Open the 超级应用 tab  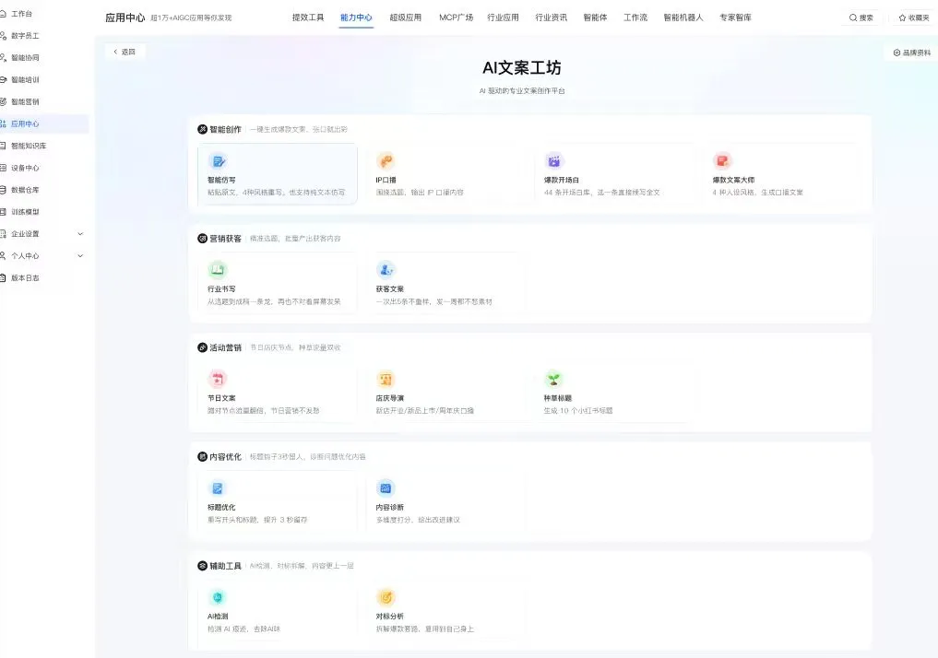406,18
